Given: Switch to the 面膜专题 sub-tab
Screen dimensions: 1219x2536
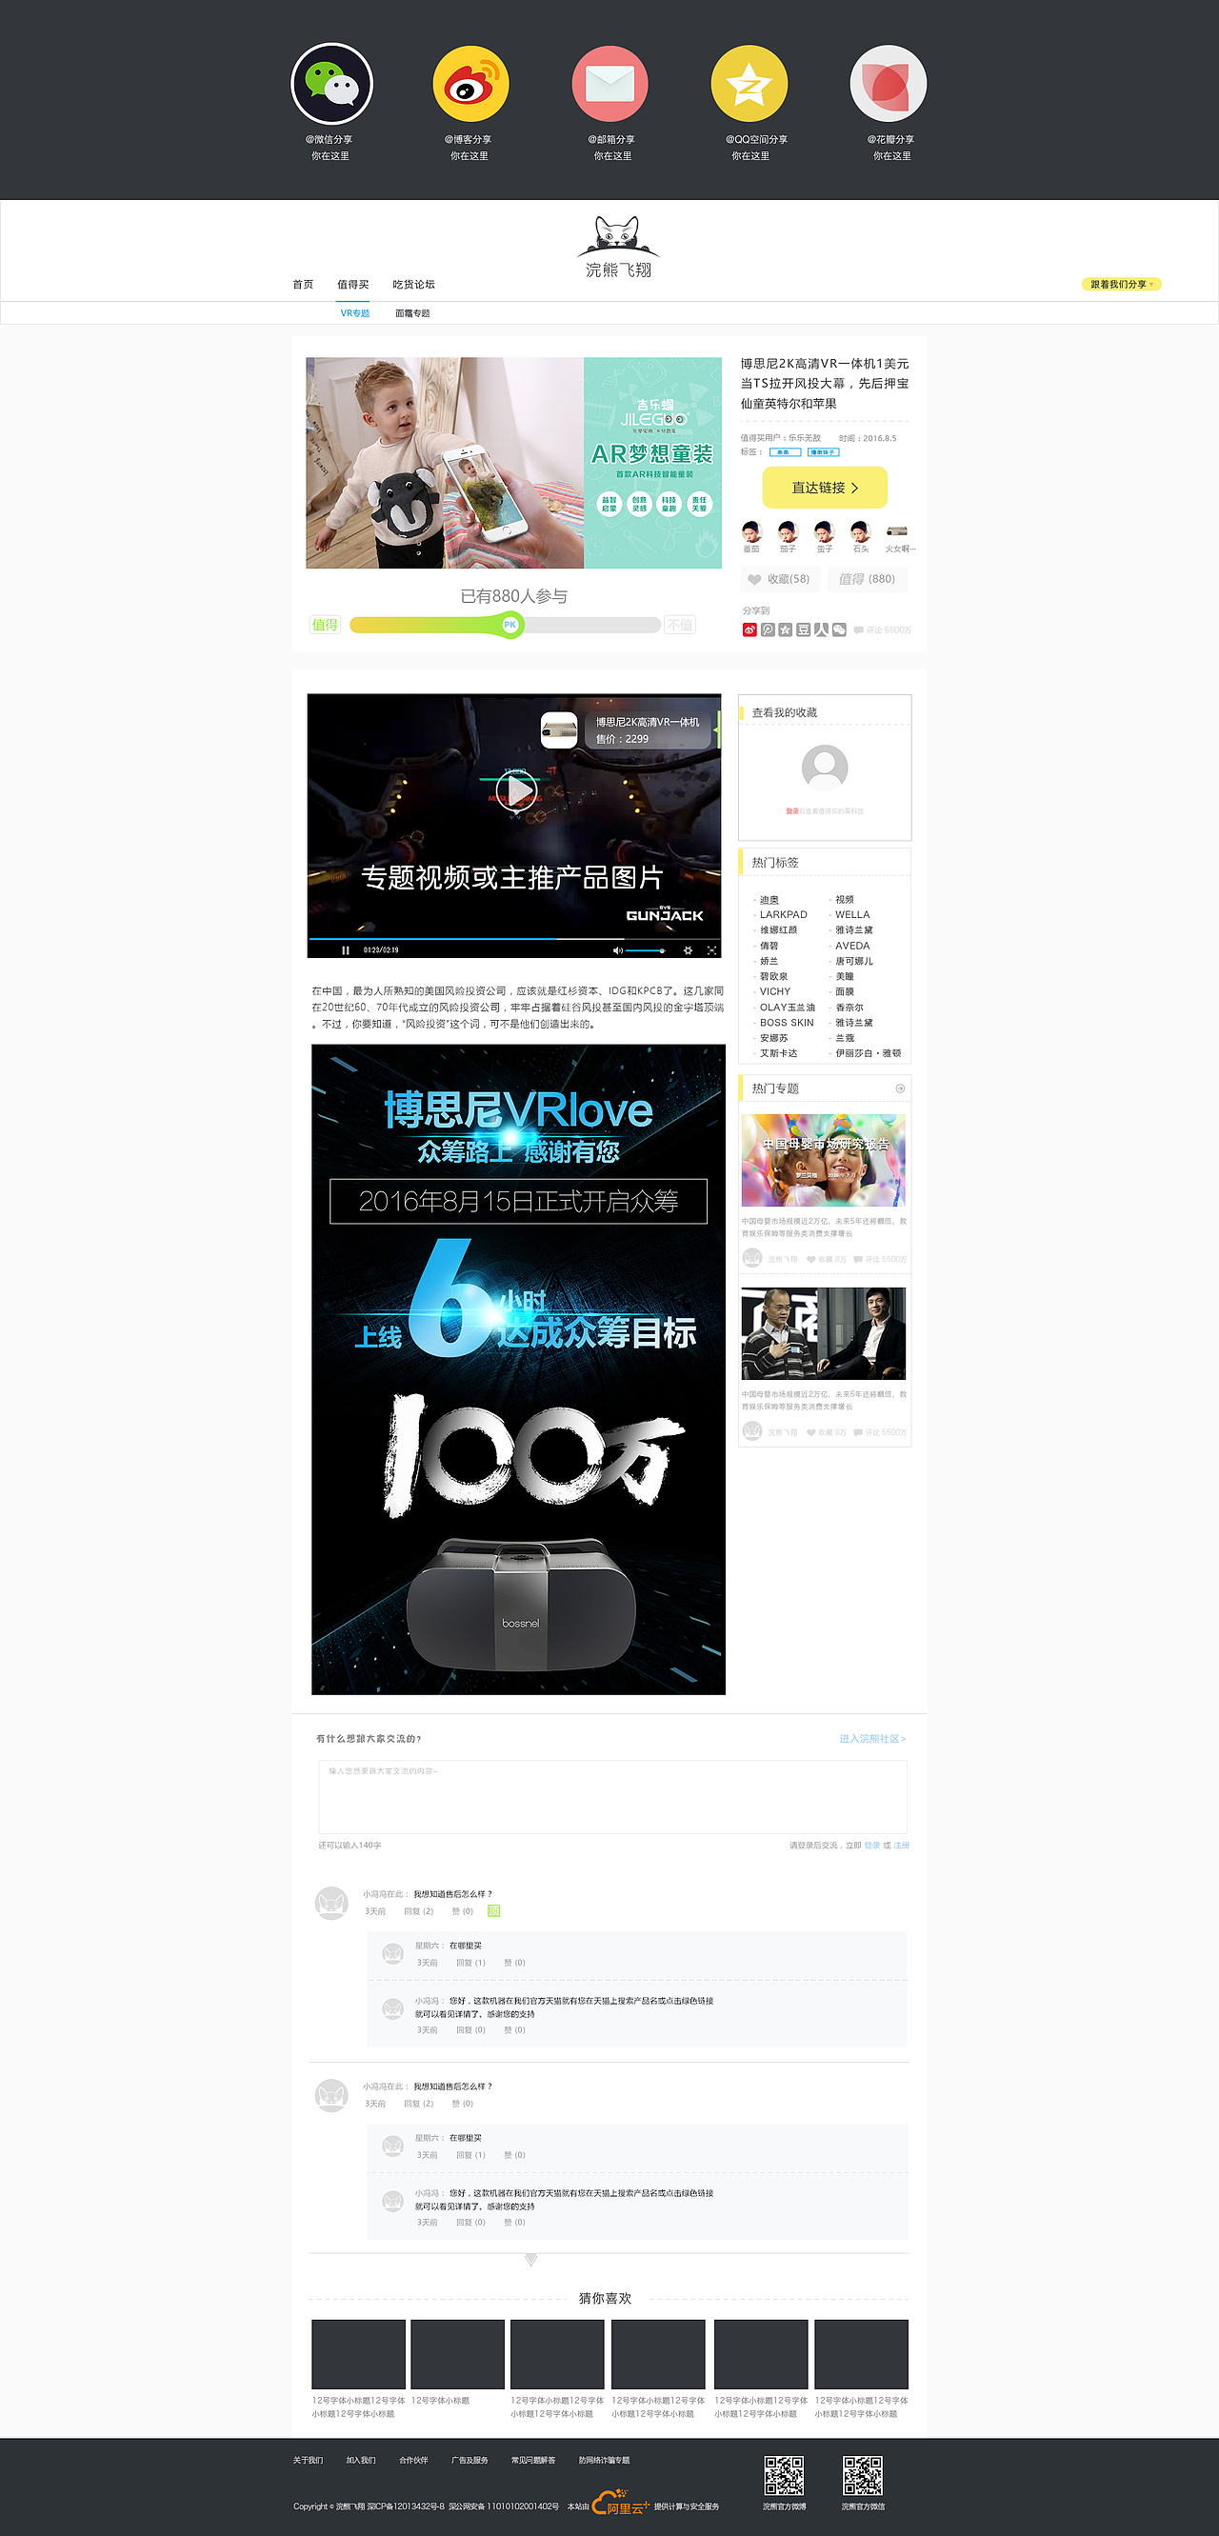Looking at the screenshot, I should (x=412, y=313).
